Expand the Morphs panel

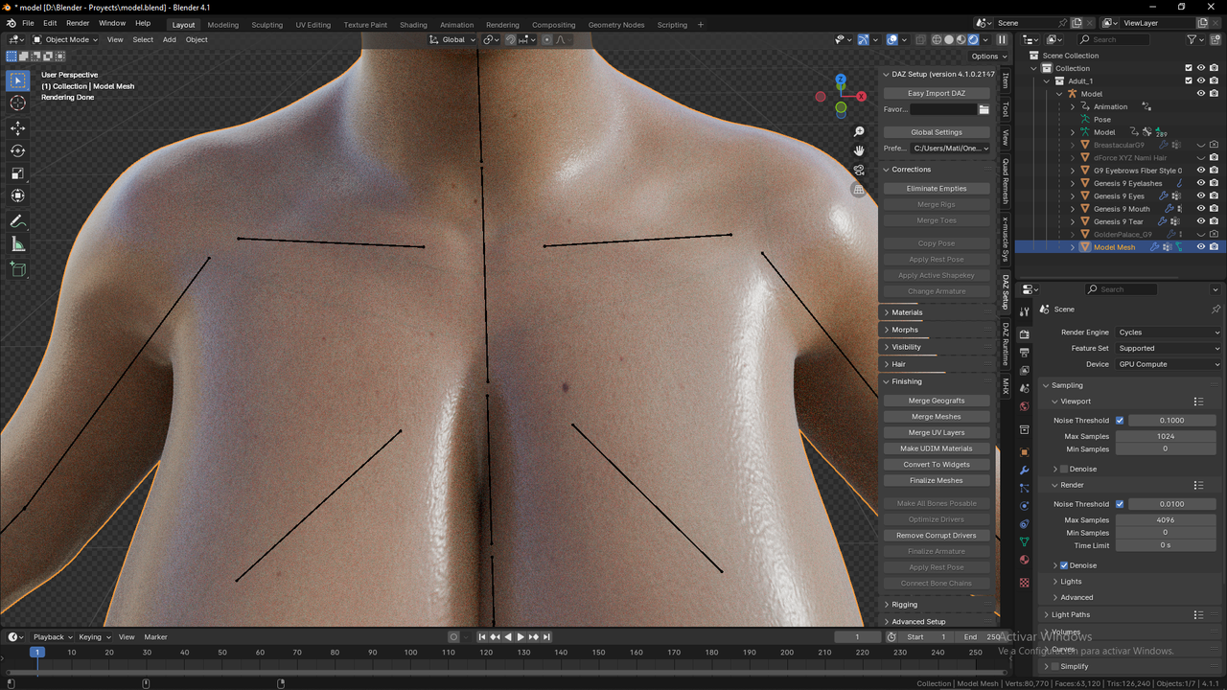point(904,329)
